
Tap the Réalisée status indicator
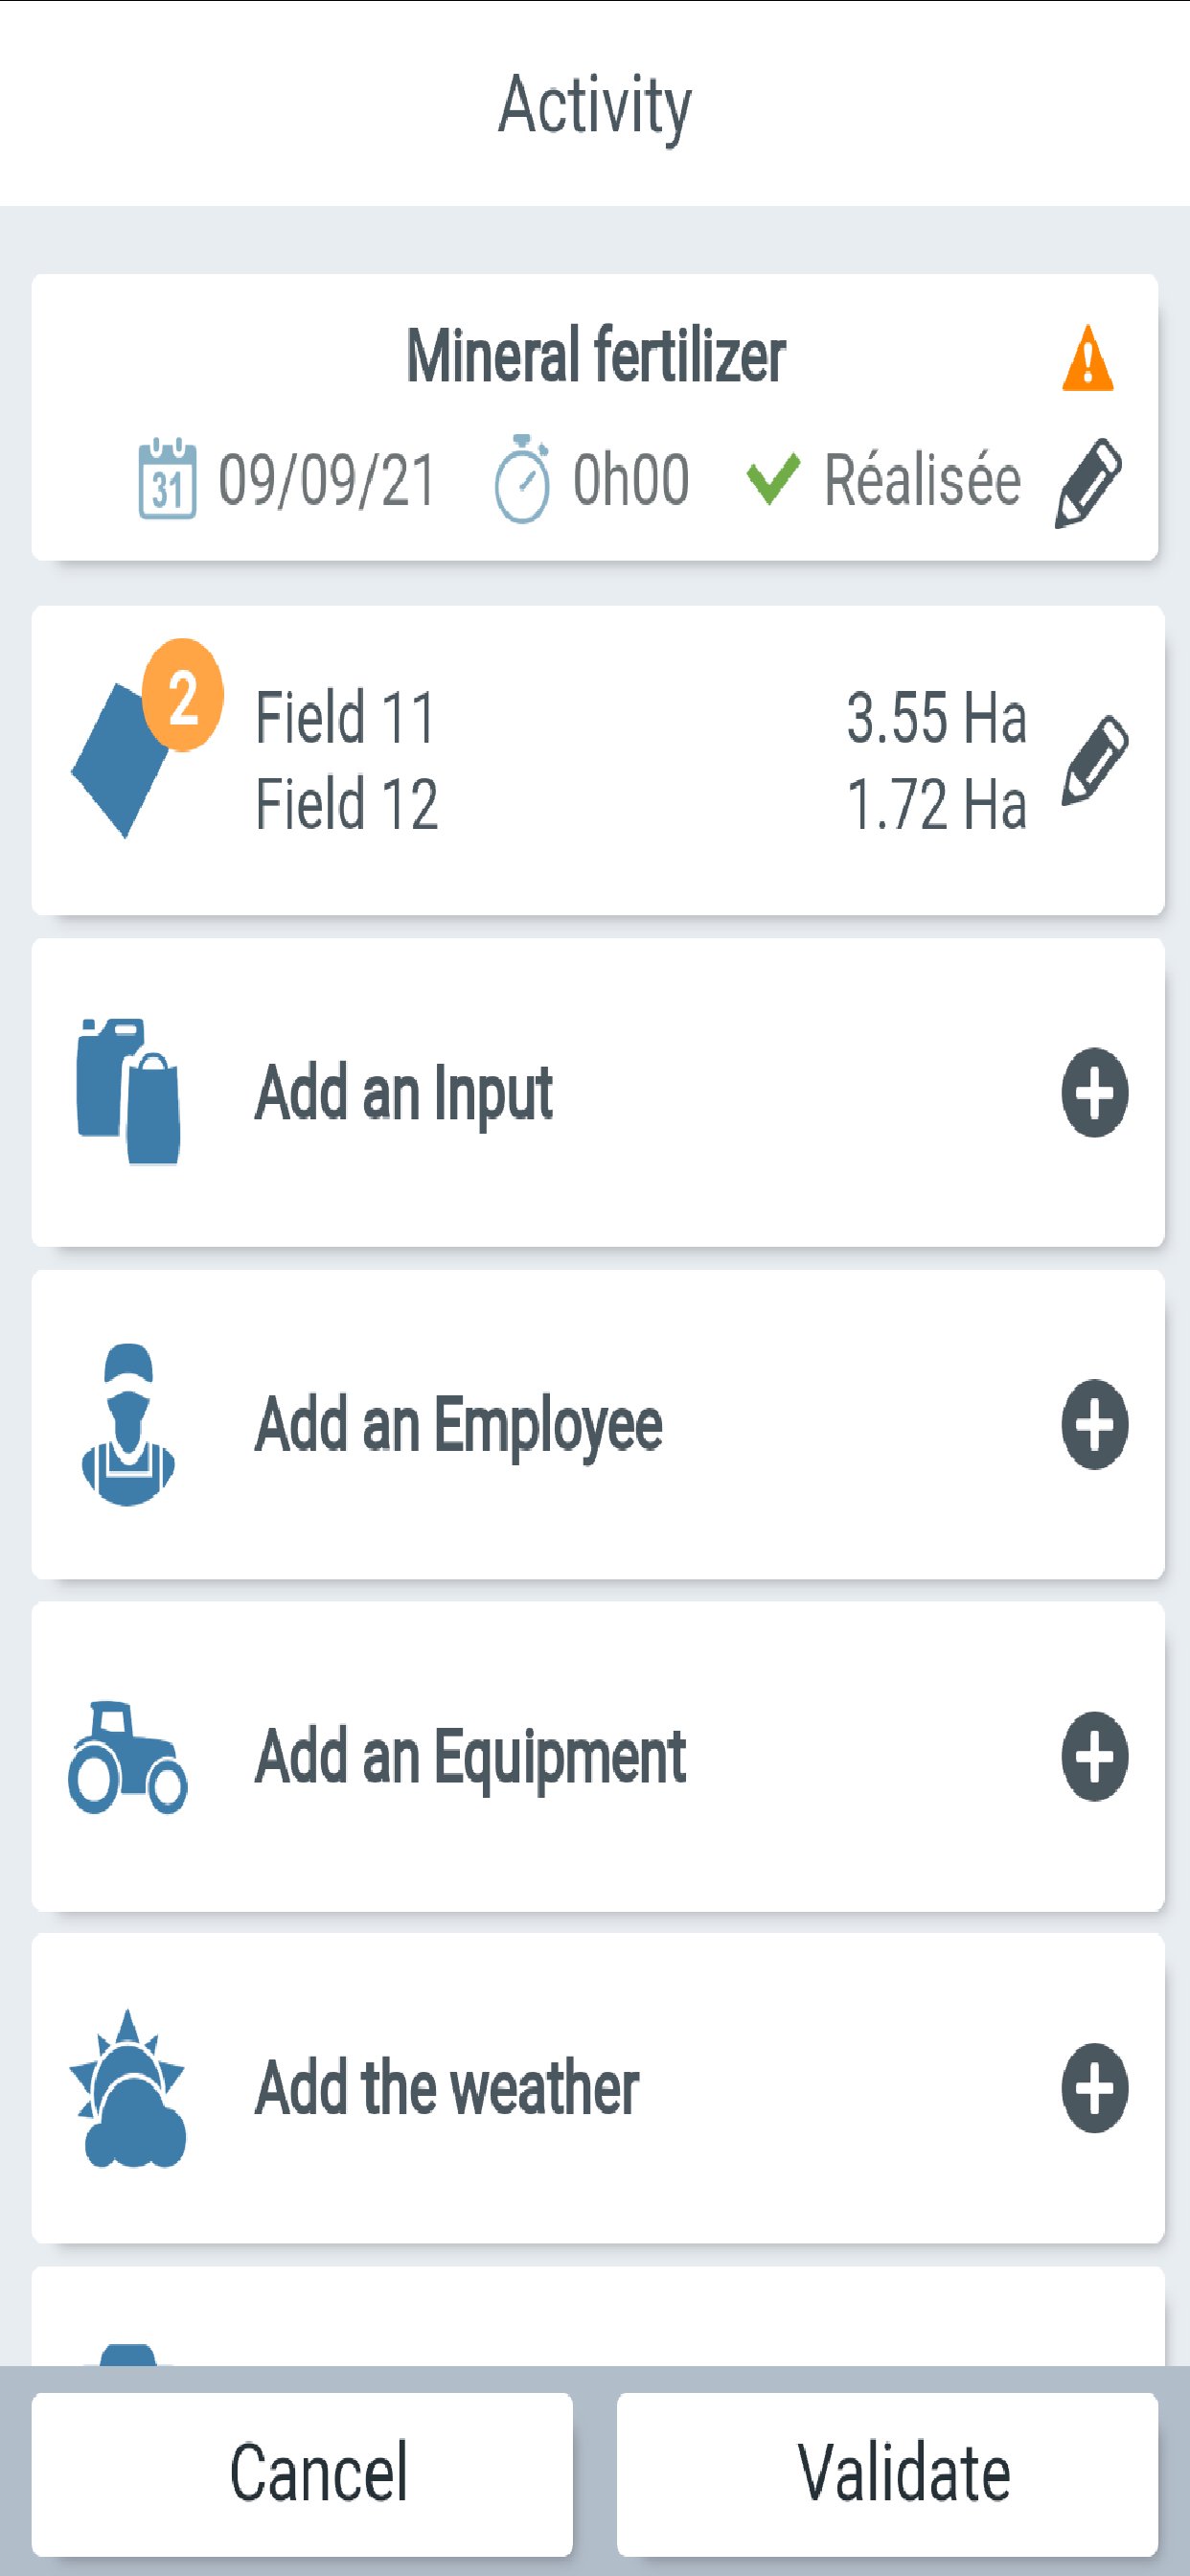click(884, 480)
